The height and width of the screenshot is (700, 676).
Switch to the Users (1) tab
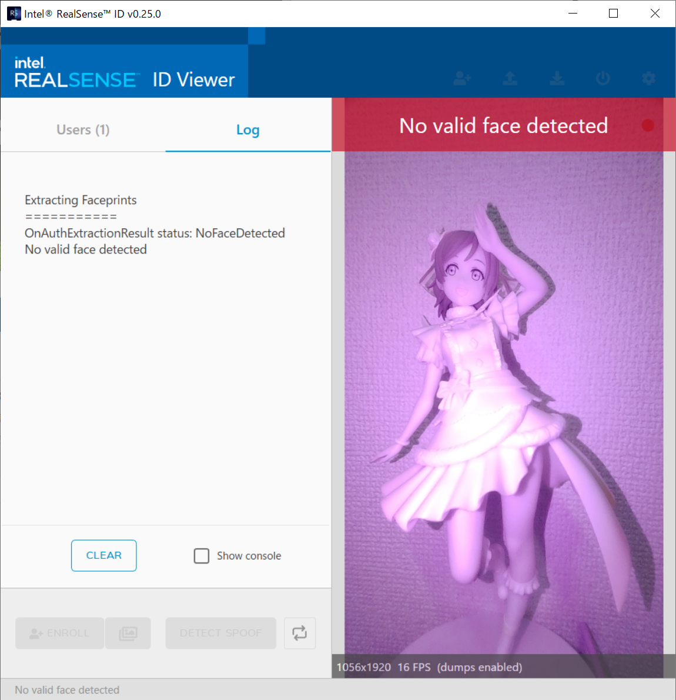coord(83,129)
